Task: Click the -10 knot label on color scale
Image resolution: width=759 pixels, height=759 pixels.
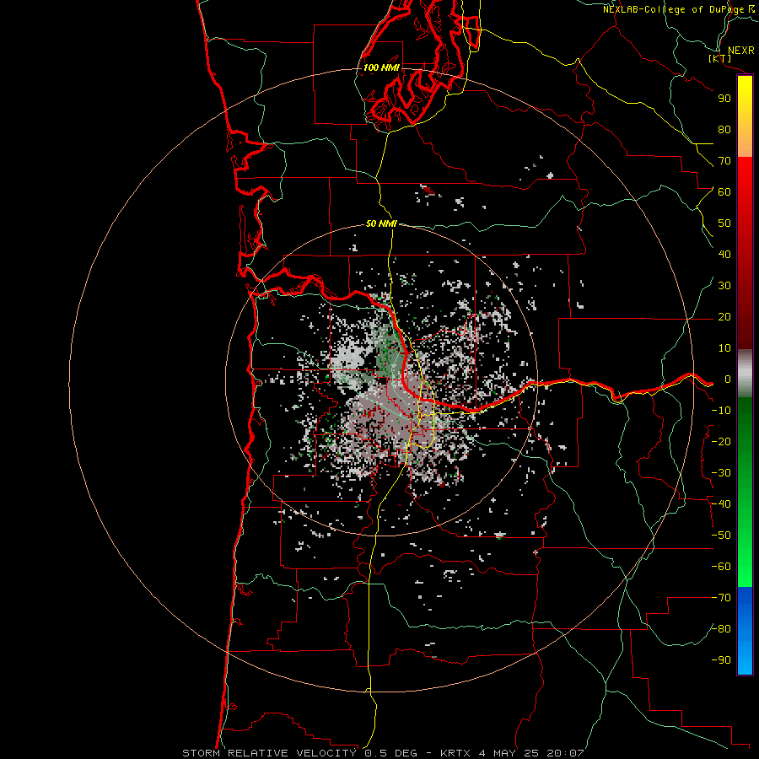Action: (x=721, y=411)
